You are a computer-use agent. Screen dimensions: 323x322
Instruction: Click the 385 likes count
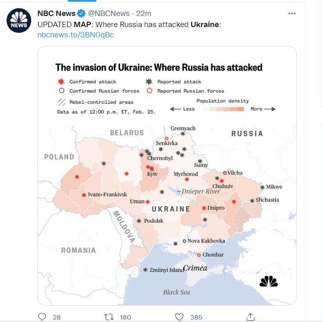coord(196,317)
